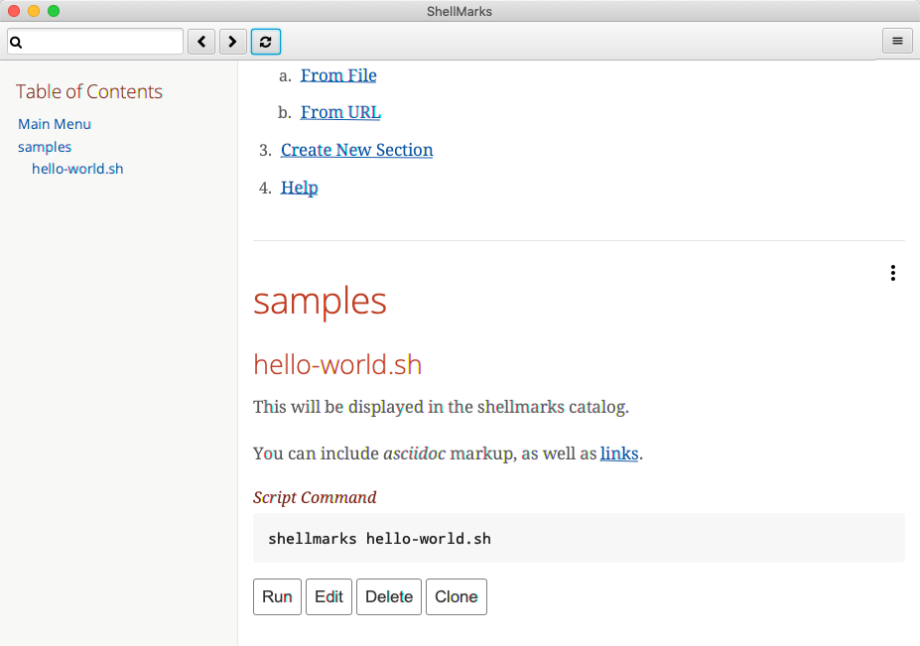Image resolution: width=920 pixels, height=646 pixels.
Task: Delete the hello-world.sh script
Action: point(388,596)
